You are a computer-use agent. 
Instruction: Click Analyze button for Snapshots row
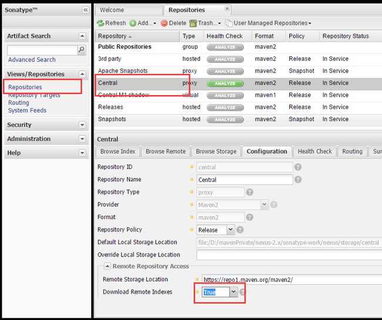pos(225,119)
